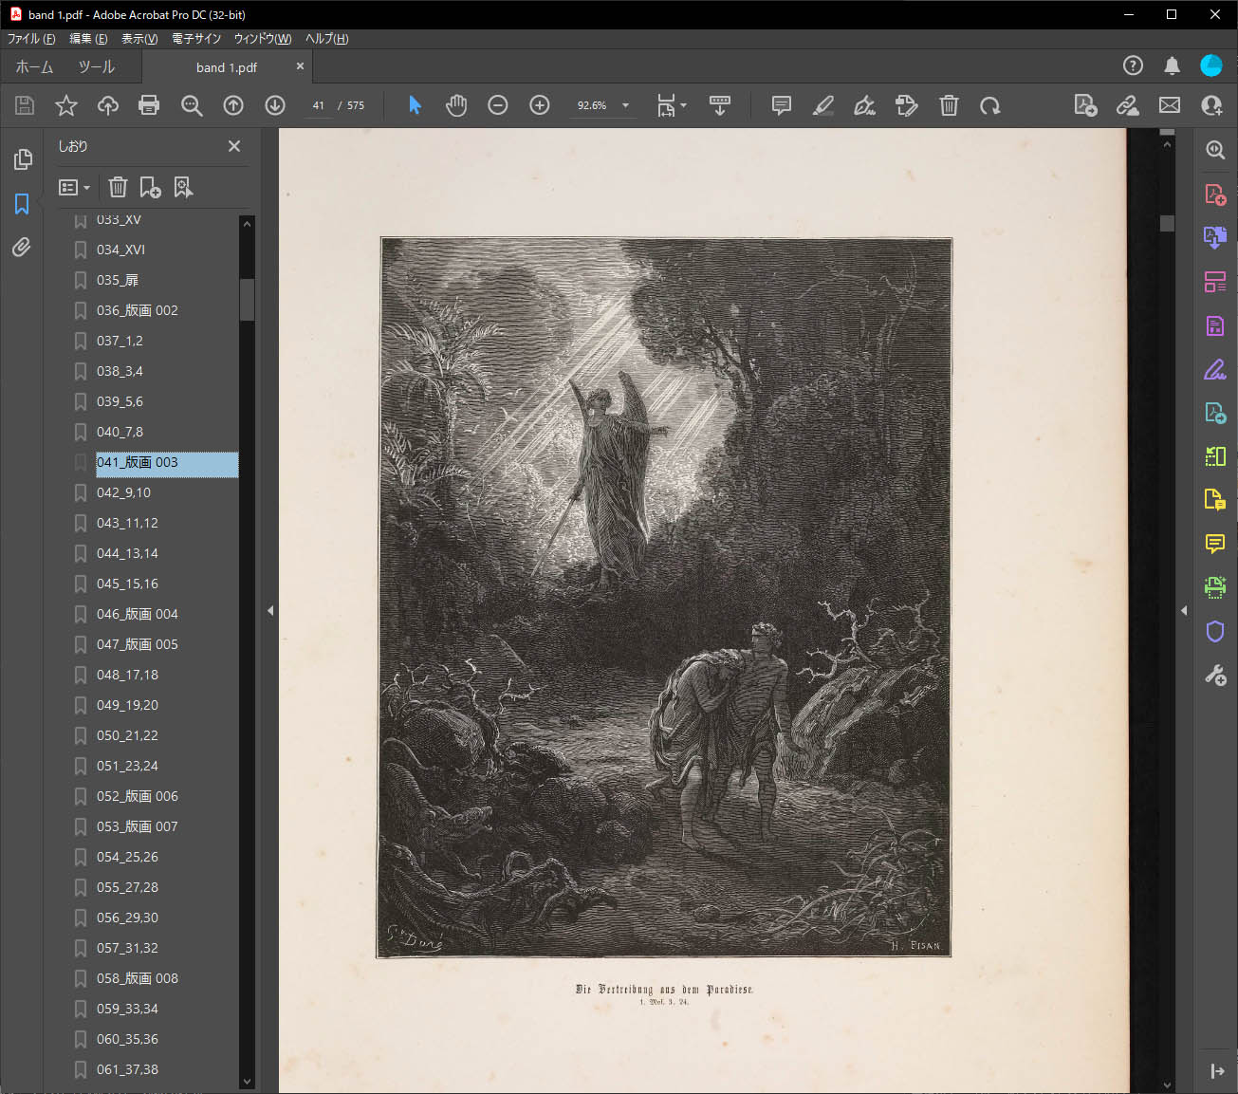Add file to starred favorites
Image resolution: width=1238 pixels, height=1094 pixels.
coord(66,105)
